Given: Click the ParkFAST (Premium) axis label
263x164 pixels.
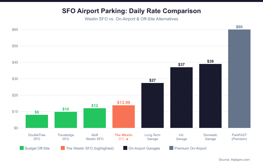Looking at the screenshot, I should pyautogui.click(x=239, y=137).
